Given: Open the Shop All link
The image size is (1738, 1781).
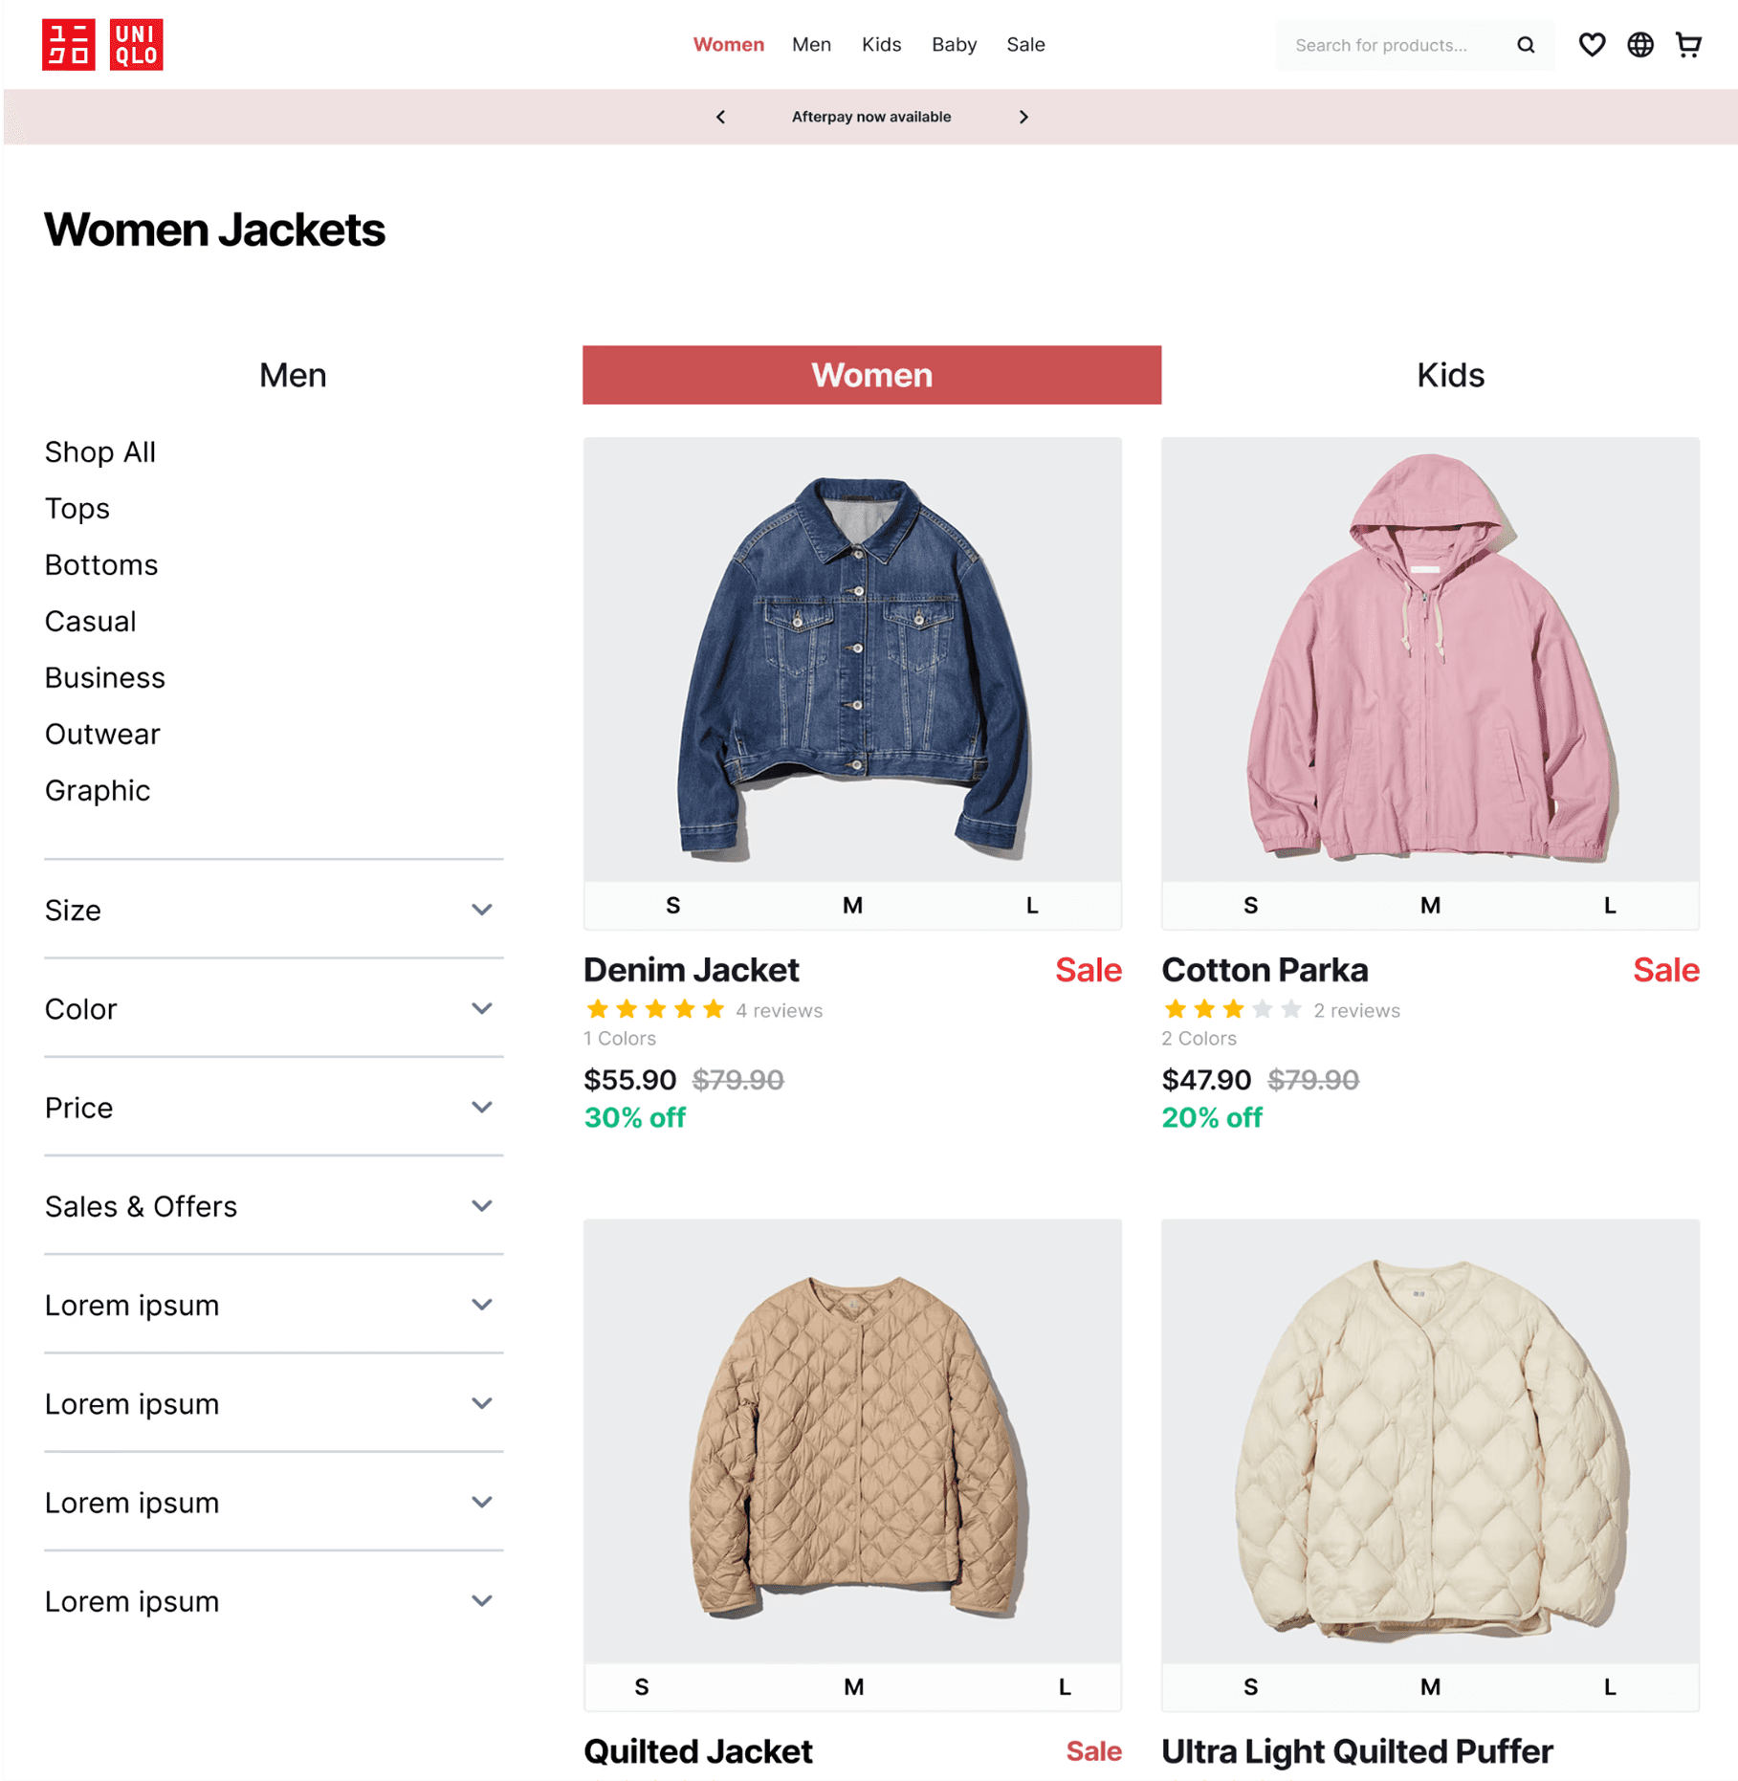Looking at the screenshot, I should (100, 451).
